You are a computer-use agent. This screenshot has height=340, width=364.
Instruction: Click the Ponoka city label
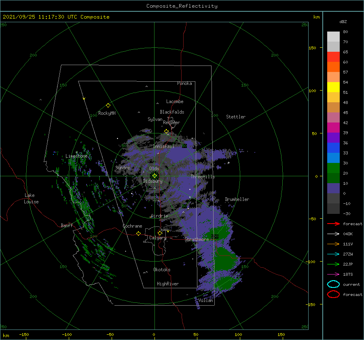(184, 83)
